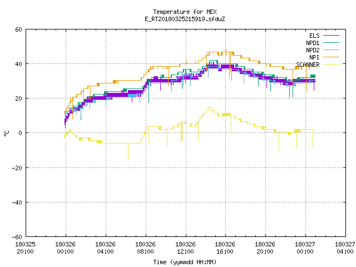Click the y-axis label 0

(21, 133)
